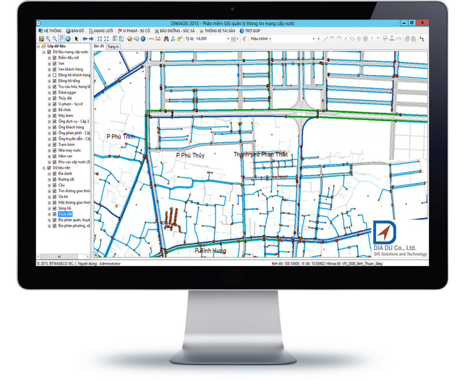Click the hammer tool icon after XY

tap(179, 39)
